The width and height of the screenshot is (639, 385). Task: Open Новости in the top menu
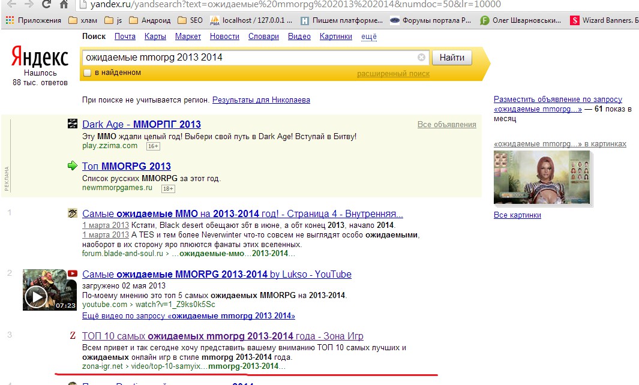[224, 36]
